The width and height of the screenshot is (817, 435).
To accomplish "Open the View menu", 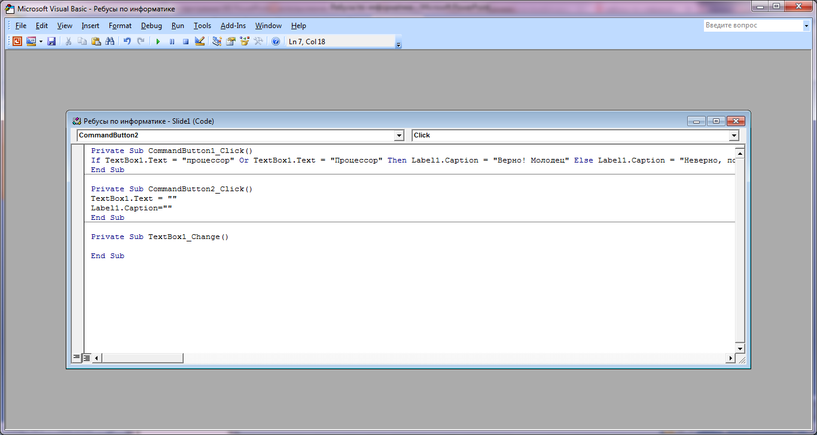I will [x=65, y=26].
